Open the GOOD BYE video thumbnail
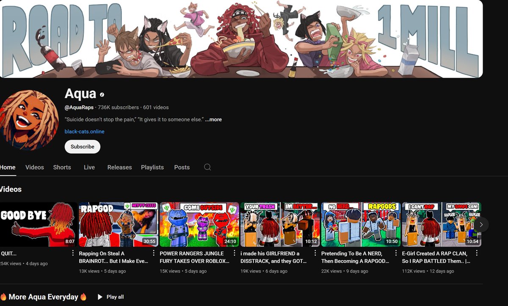Screen dimensions: 508x306 tap(39, 224)
